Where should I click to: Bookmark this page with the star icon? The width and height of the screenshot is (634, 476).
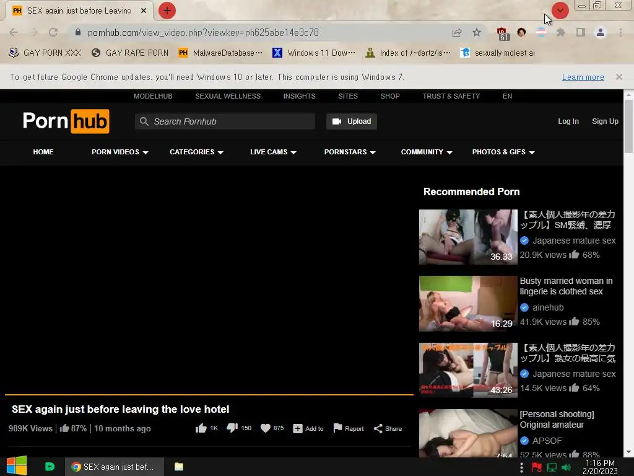pyautogui.click(x=477, y=32)
